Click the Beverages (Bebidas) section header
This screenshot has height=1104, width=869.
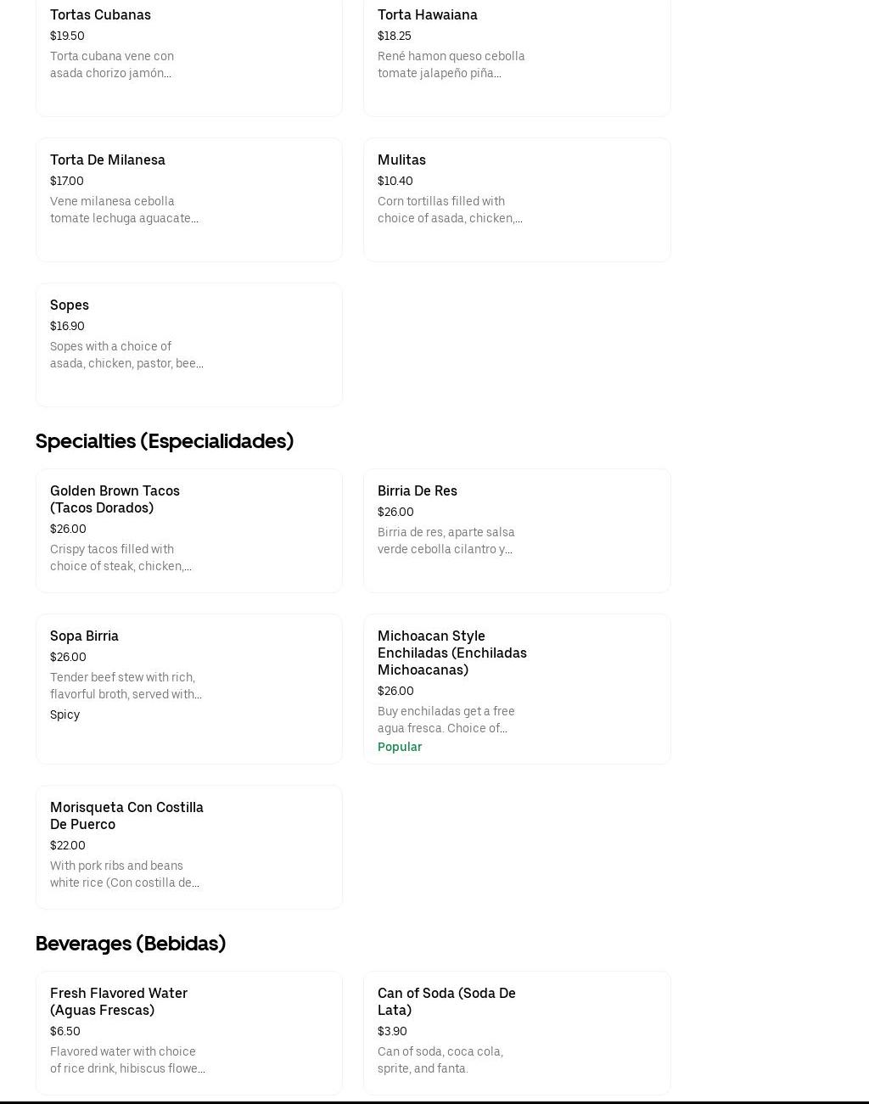[x=131, y=943]
